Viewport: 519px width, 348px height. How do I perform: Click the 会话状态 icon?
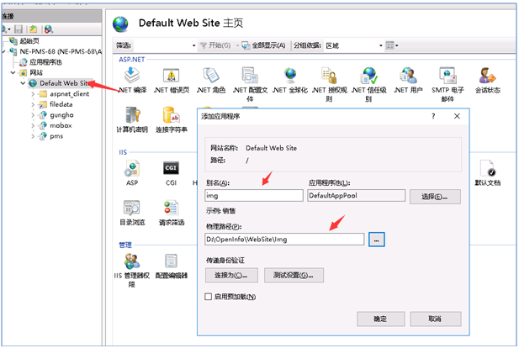pyautogui.click(x=486, y=76)
